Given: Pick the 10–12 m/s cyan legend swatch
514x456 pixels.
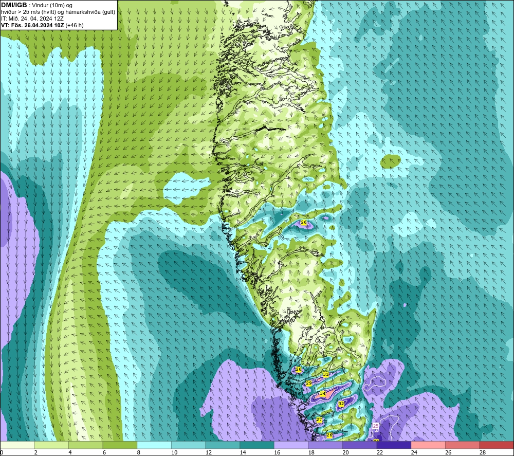Looking at the screenshot, I should [x=189, y=445].
